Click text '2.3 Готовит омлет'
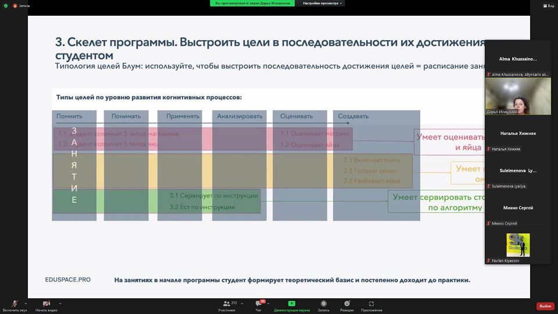Image resolution: width=558 pixels, height=314 pixels. 370,171
